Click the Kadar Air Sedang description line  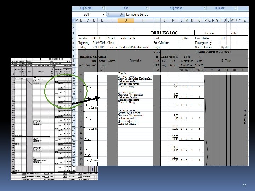point(127,123)
